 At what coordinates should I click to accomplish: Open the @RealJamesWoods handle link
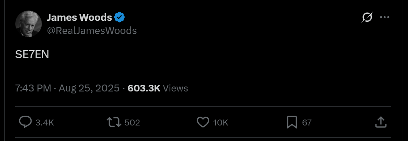(x=92, y=31)
